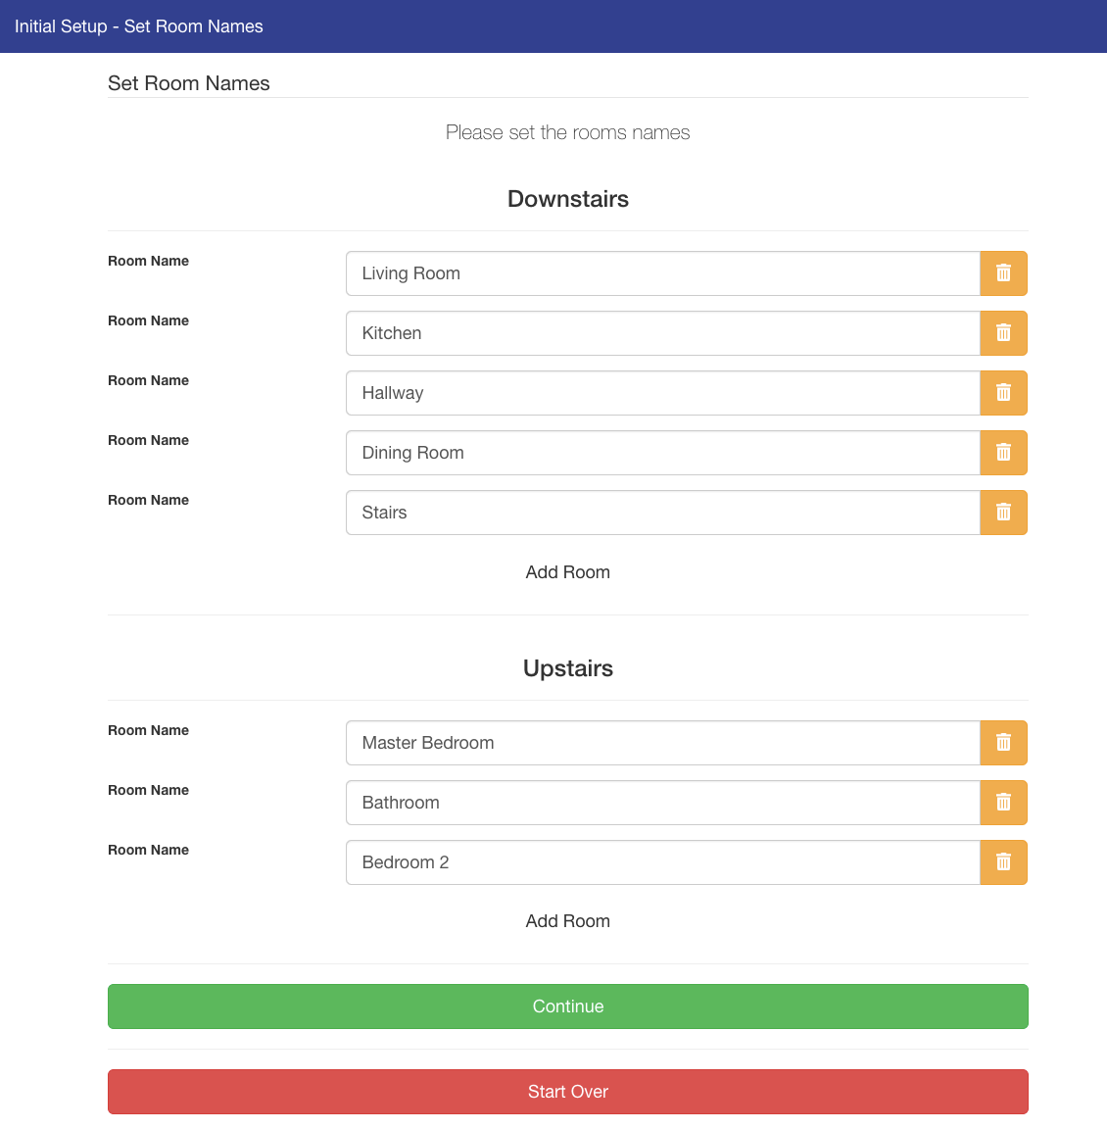Click the 'Please set the rooms names' text

568,132
